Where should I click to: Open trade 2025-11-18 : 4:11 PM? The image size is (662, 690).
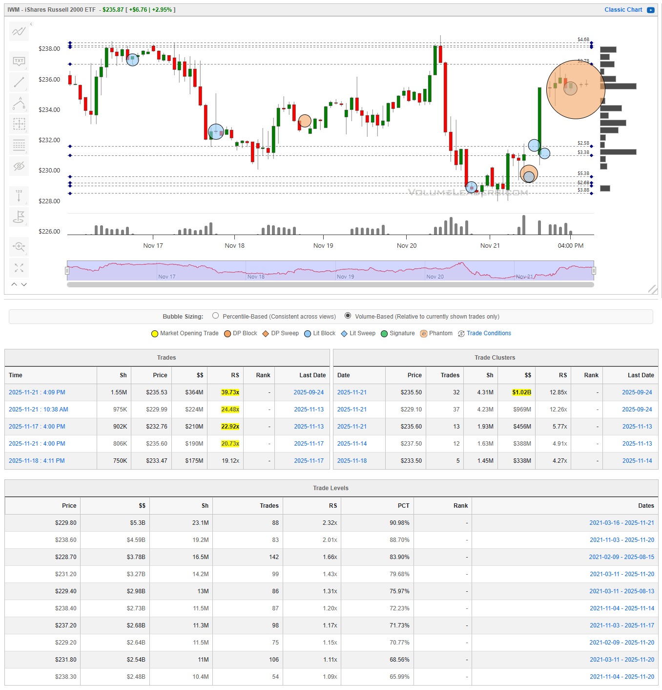(37, 461)
